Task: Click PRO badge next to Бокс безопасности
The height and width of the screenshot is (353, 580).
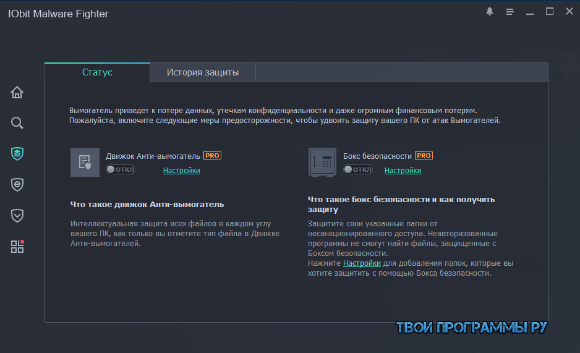Action: point(424,156)
